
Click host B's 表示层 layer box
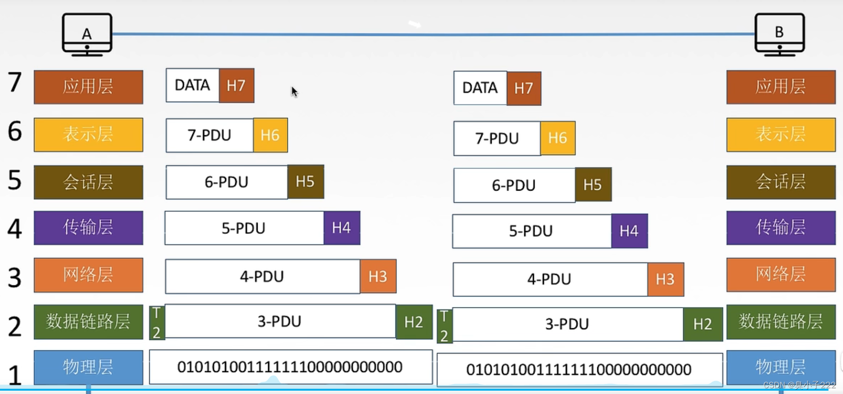(x=781, y=135)
